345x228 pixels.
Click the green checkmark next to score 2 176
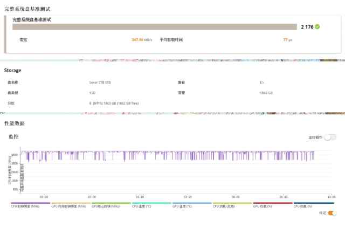tap(317, 26)
